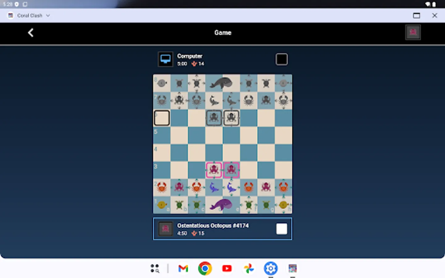445x278 pixels.
Task: Tap the highlighted empty square on a6
Action: 162,118
